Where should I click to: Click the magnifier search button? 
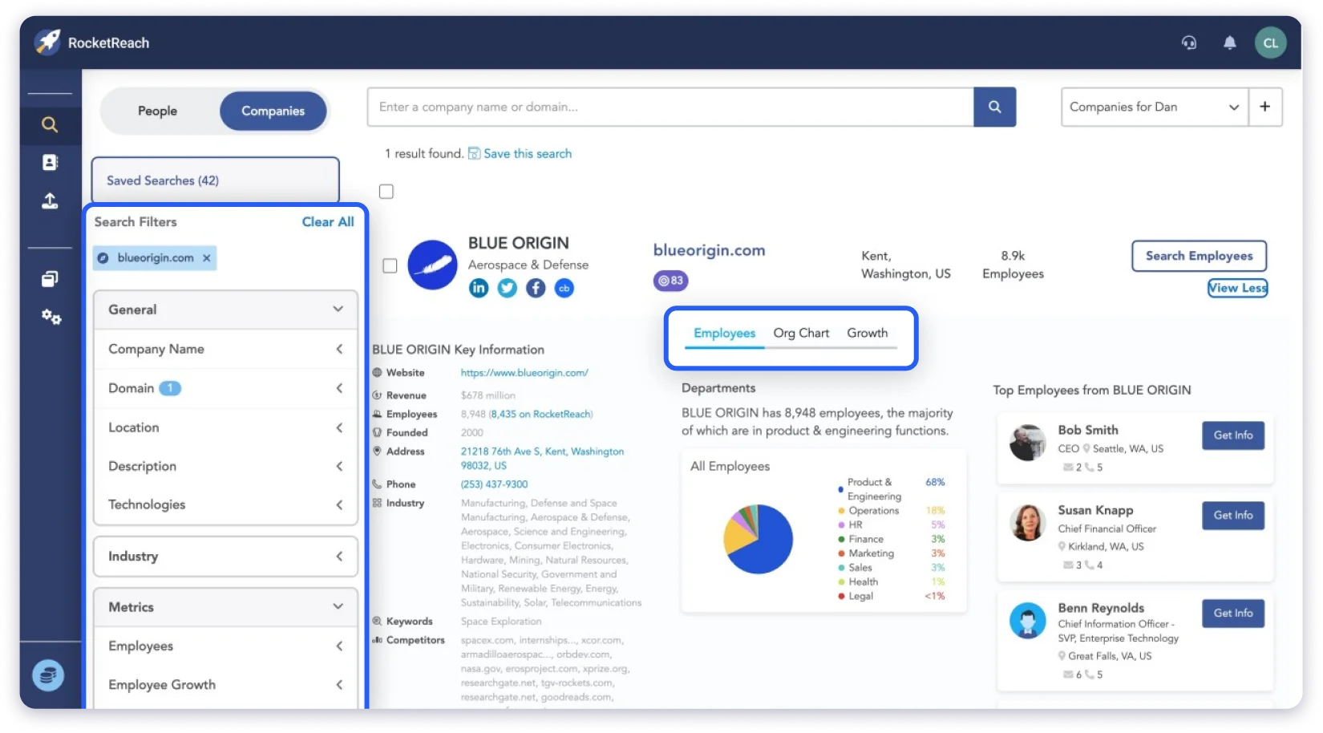click(x=994, y=107)
